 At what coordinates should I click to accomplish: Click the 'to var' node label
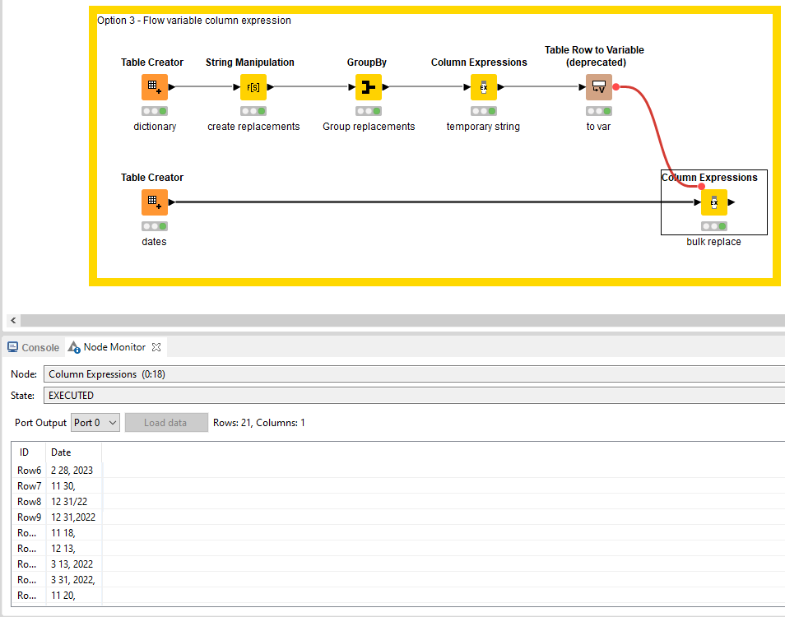[598, 127]
